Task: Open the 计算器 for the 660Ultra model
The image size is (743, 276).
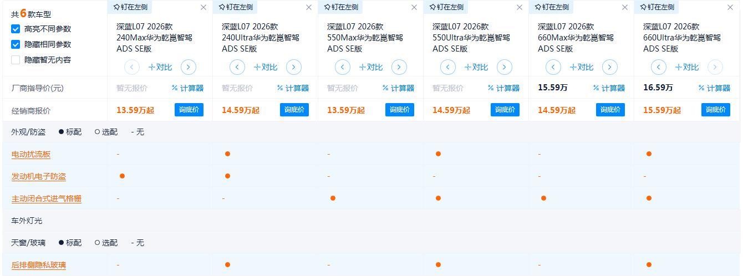Action: pos(714,88)
